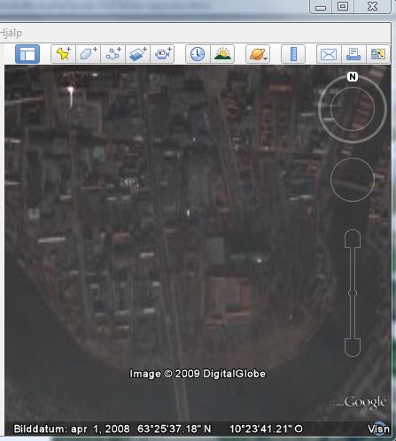Click the look-around joystick ring
The height and width of the screenshot is (441, 396).
coord(353,109)
